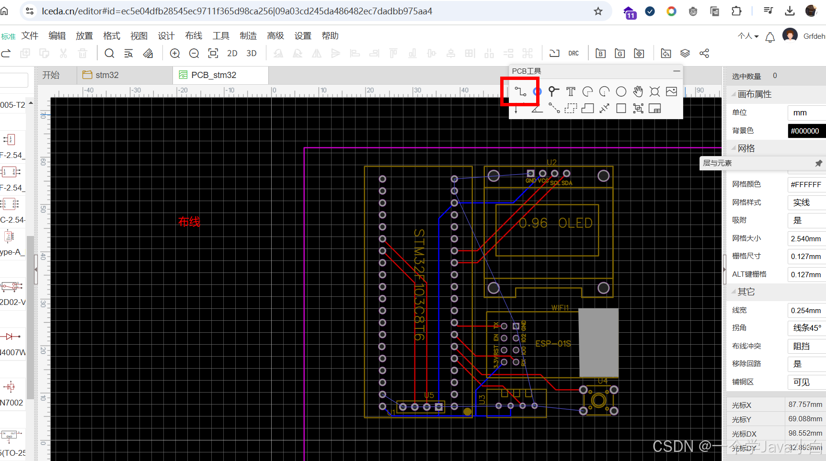This screenshot has height=461, width=826.
Task: Click the Zoom In toolbar icon
Action: pyautogui.click(x=175, y=54)
